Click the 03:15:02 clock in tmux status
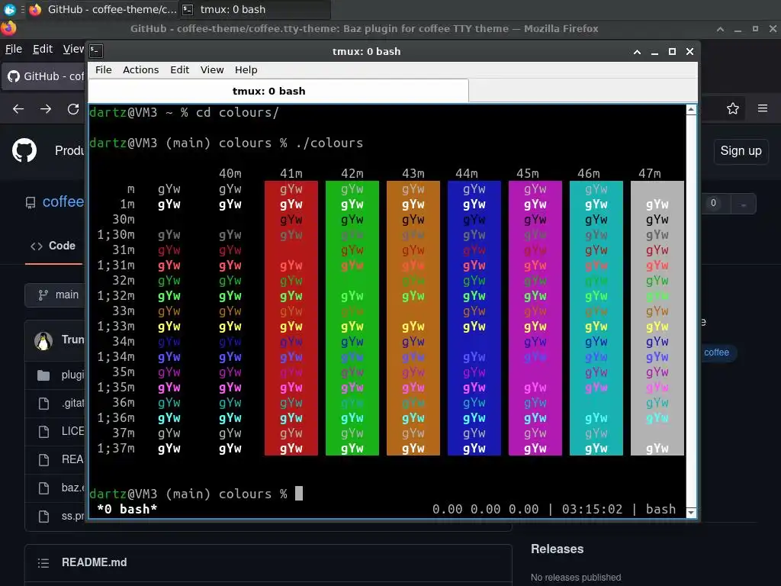The image size is (781, 586). [x=592, y=509]
